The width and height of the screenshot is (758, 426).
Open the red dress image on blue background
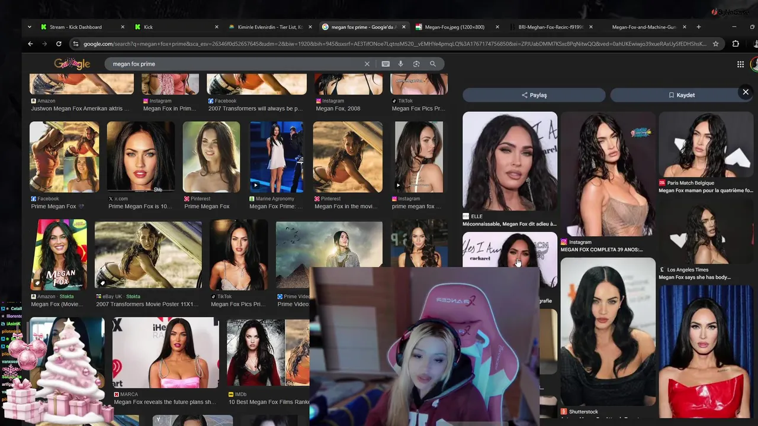click(x=706, y=352)
